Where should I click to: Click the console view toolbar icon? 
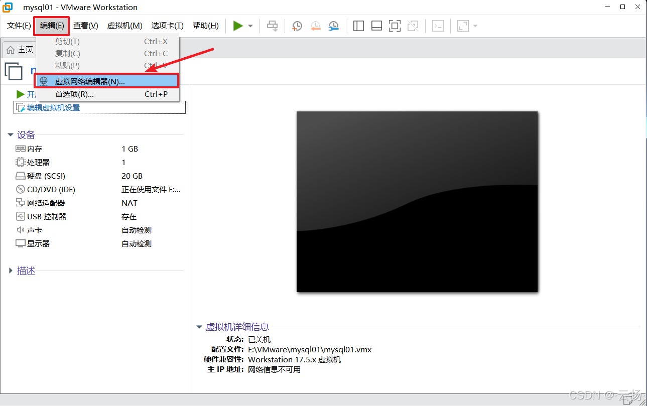[x=438, y=26]
